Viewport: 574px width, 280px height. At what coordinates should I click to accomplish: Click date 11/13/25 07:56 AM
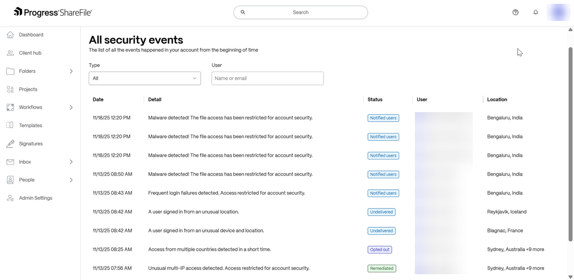pyautogui.click(x=112, y=269)
